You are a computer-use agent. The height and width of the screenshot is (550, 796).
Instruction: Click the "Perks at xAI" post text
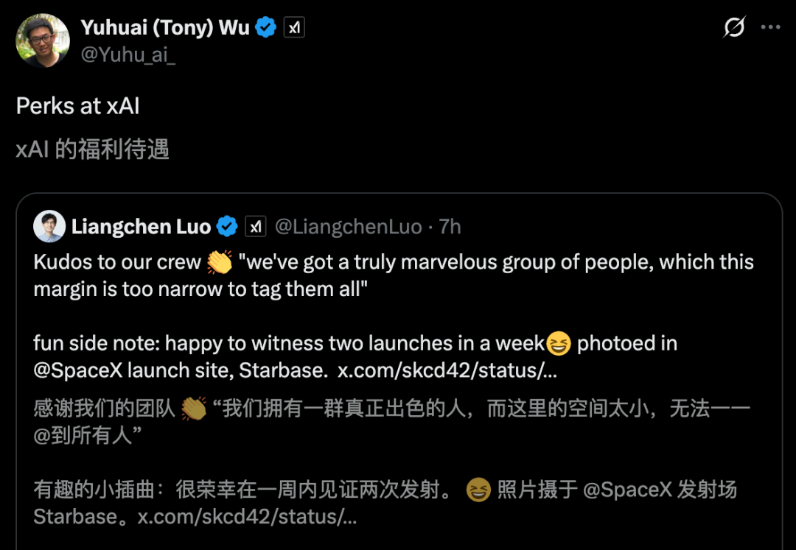pos(78,106)
